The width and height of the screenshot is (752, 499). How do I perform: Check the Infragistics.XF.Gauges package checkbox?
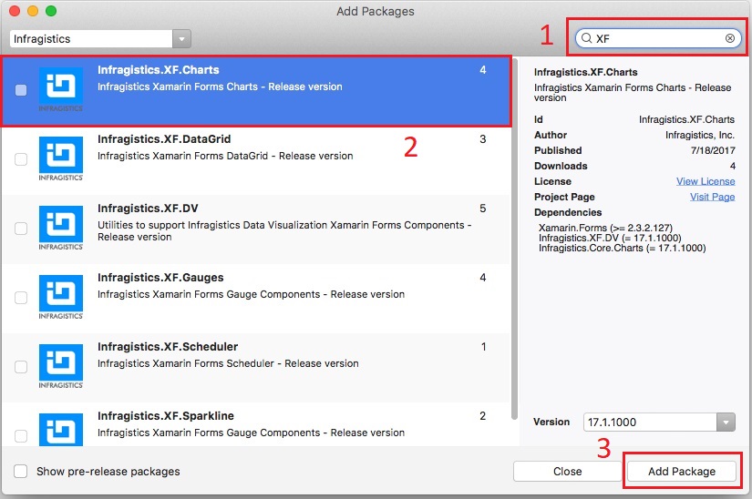click(x=21, y=298)
